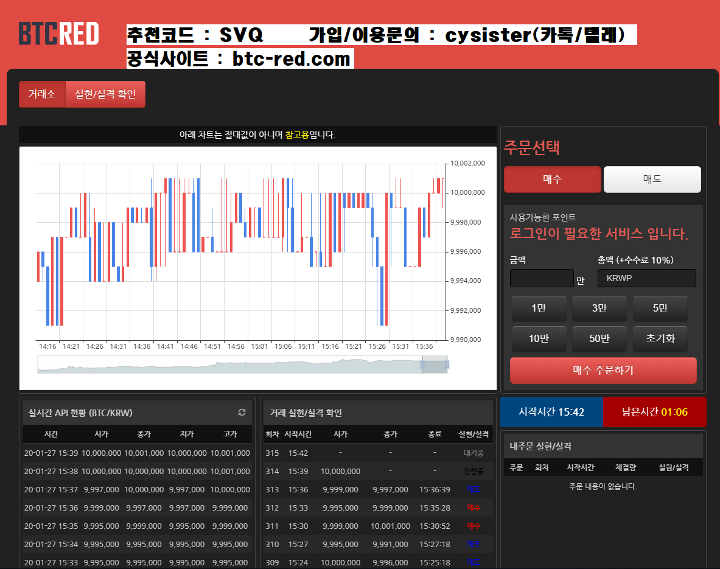720x569 pixels.
Task: Add 1만 to the order amount
Action: [x=539, y=309]
